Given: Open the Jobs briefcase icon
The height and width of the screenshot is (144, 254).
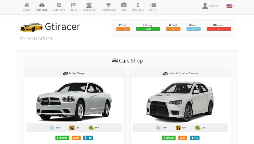Looking at the screenshot, I should [124, 5].
